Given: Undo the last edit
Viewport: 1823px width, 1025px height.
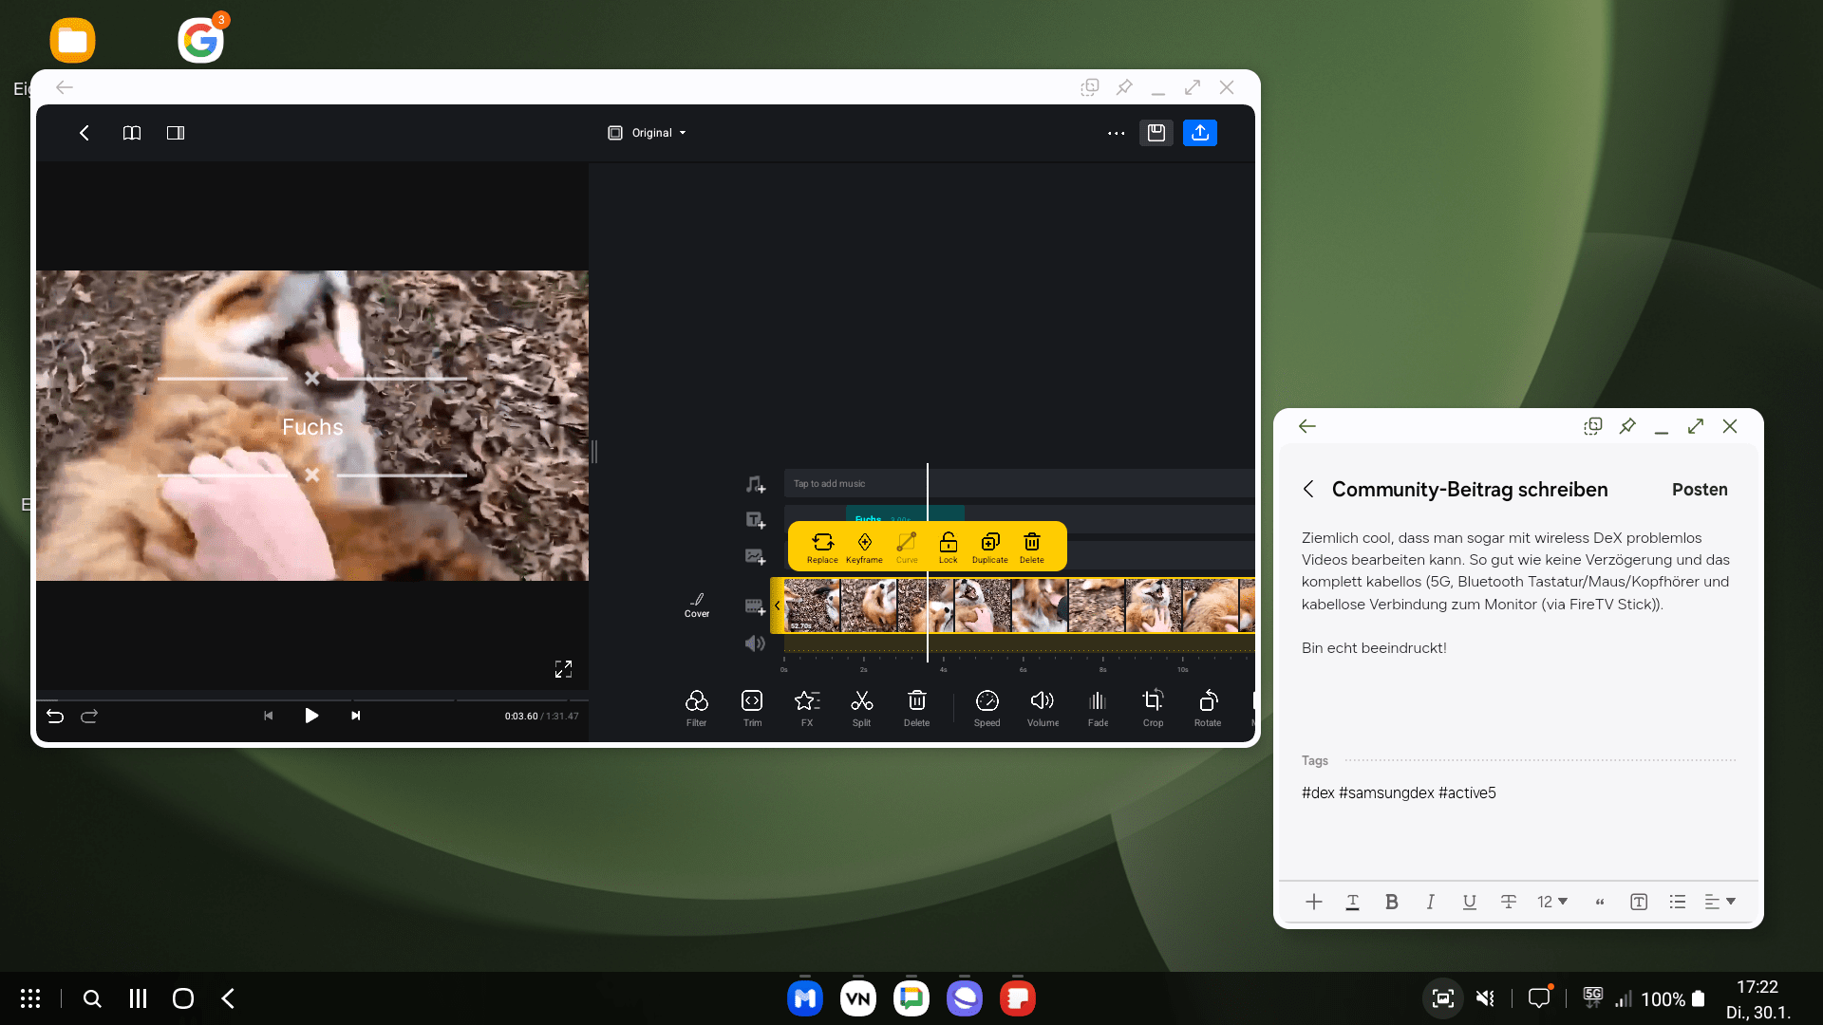Looking at the screenshot, I should point(55,716).
